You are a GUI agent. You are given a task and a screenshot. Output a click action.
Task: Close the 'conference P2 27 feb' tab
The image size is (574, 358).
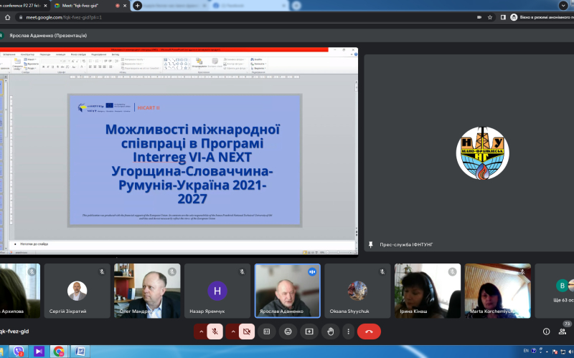click(45, 6)
